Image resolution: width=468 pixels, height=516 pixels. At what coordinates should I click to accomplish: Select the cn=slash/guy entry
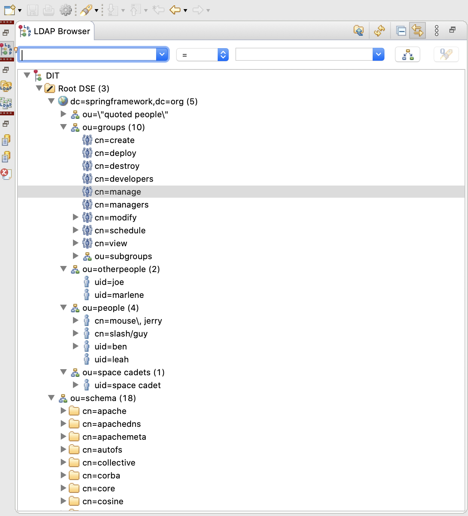tap(121, 334)
